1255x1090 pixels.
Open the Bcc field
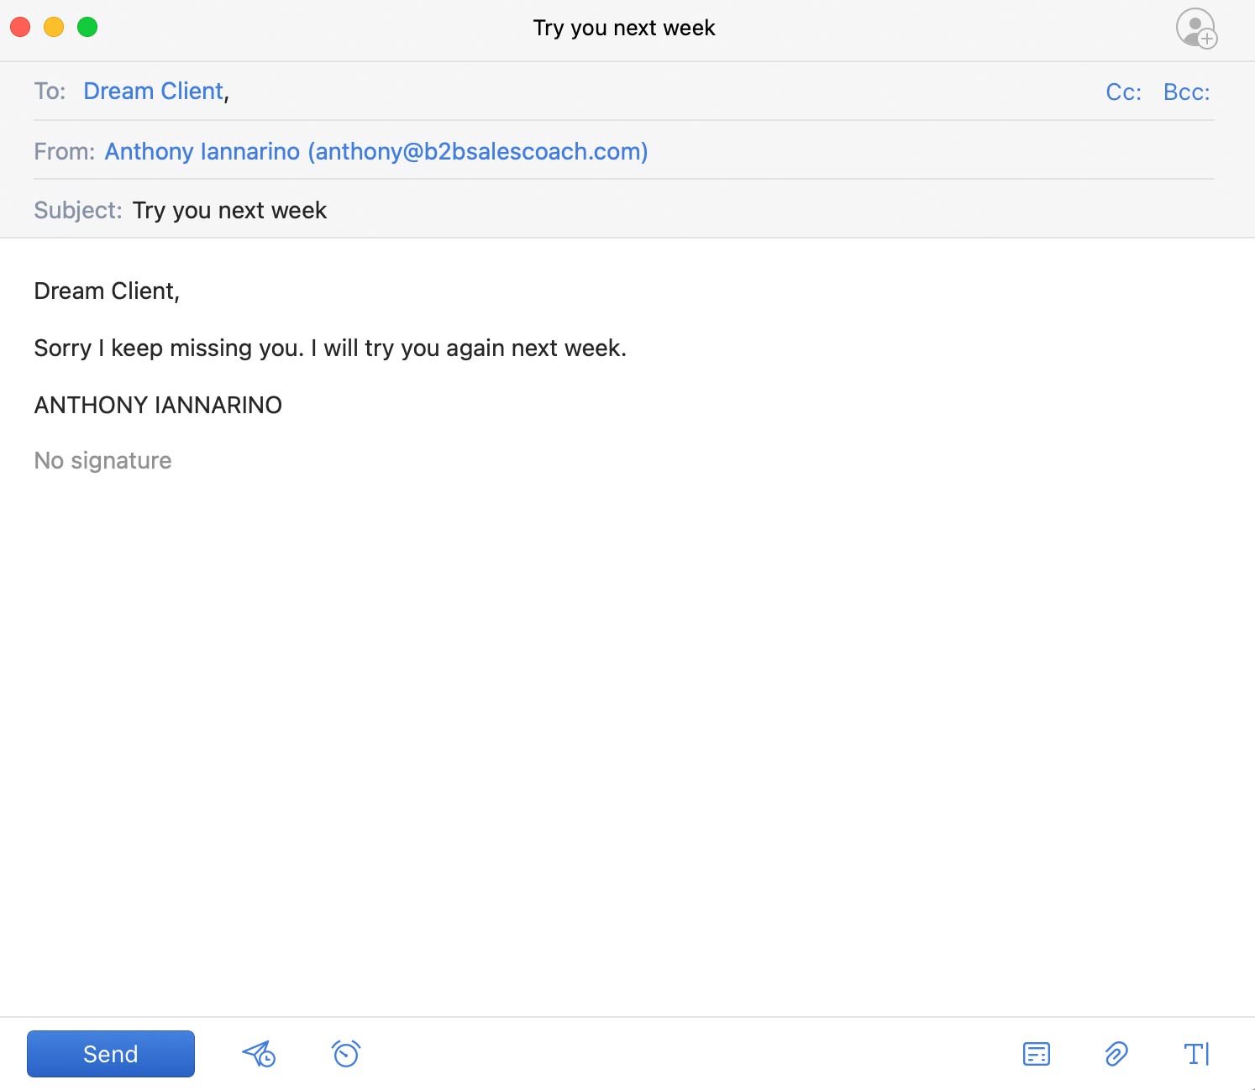1186,92
